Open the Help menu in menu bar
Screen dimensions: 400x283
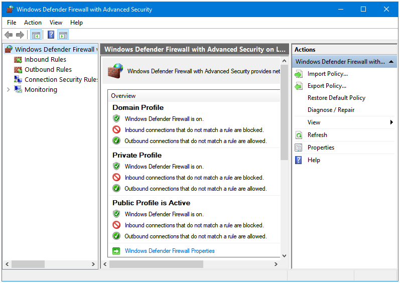(x=76, y=23)
